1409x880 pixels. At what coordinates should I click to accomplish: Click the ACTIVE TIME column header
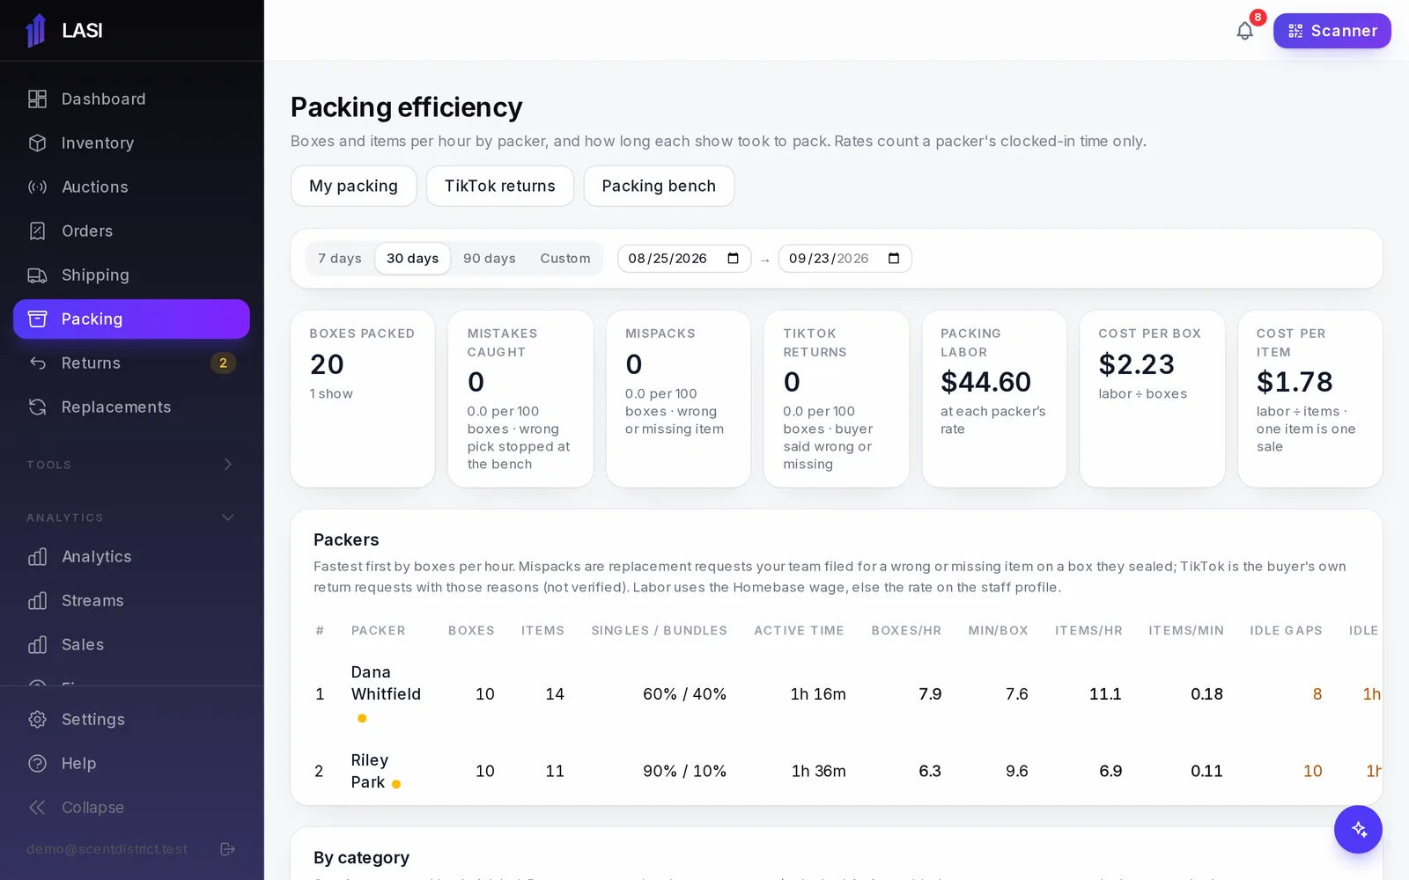799,631
